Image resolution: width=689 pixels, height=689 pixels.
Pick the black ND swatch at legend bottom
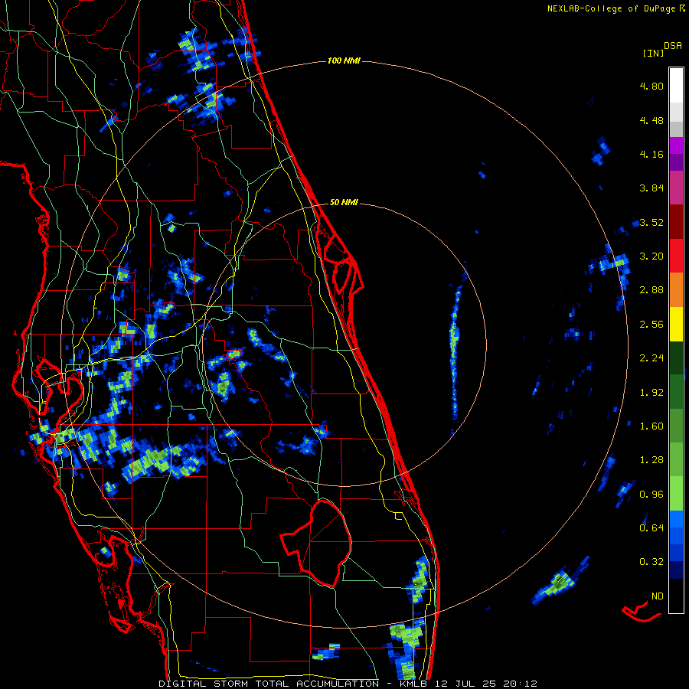point(676,596)
